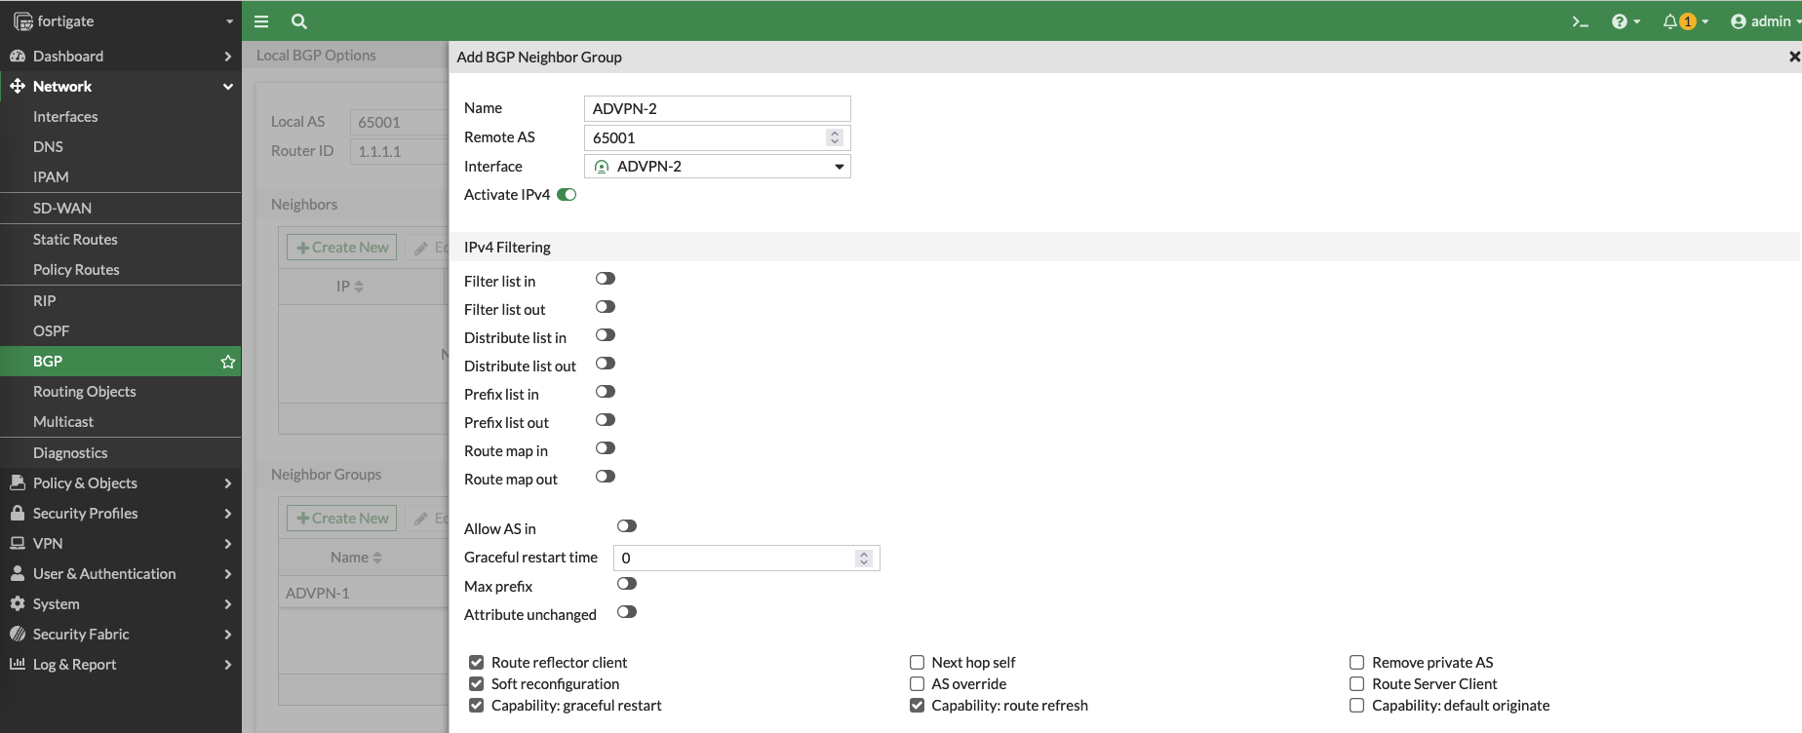1802x733 pixels.
Task: Open the help question mark icon
Action: click(x=1620, y=21)
